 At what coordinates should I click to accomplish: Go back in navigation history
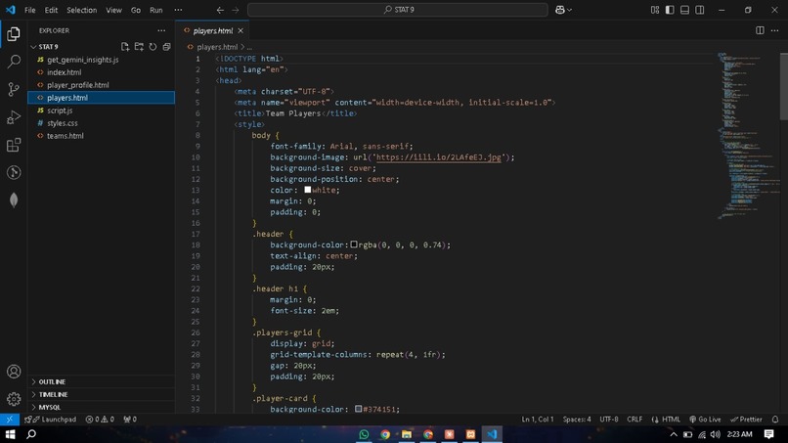click(x=220, y=10)
